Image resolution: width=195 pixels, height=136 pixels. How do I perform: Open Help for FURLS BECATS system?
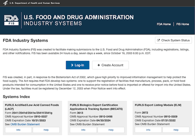point(111,130)
